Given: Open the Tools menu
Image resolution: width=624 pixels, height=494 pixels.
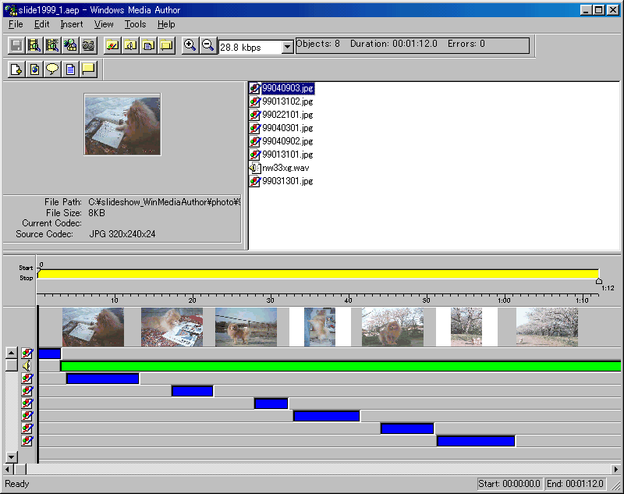Looking at the screenshot, I should tap(135, 24).
